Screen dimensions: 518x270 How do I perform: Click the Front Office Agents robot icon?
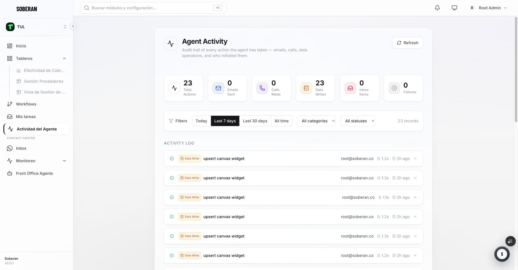(10, 173)
